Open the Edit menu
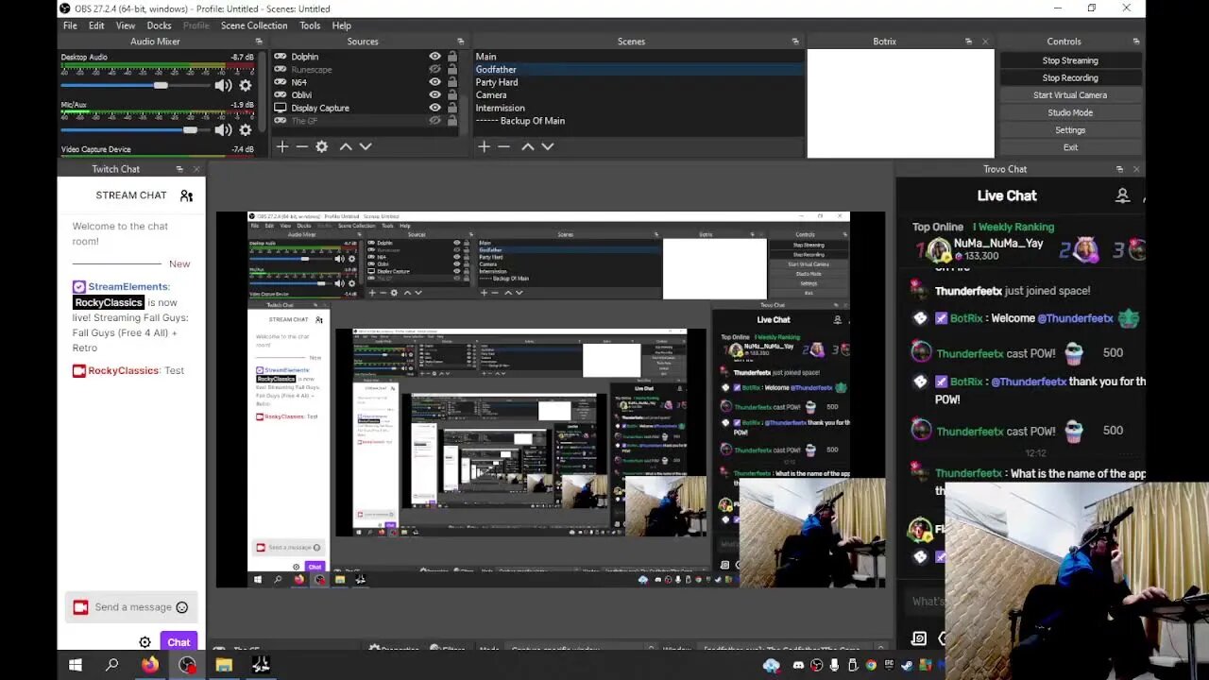The height and width of the screenshot is (680, 1209). (x=96, y=25)
